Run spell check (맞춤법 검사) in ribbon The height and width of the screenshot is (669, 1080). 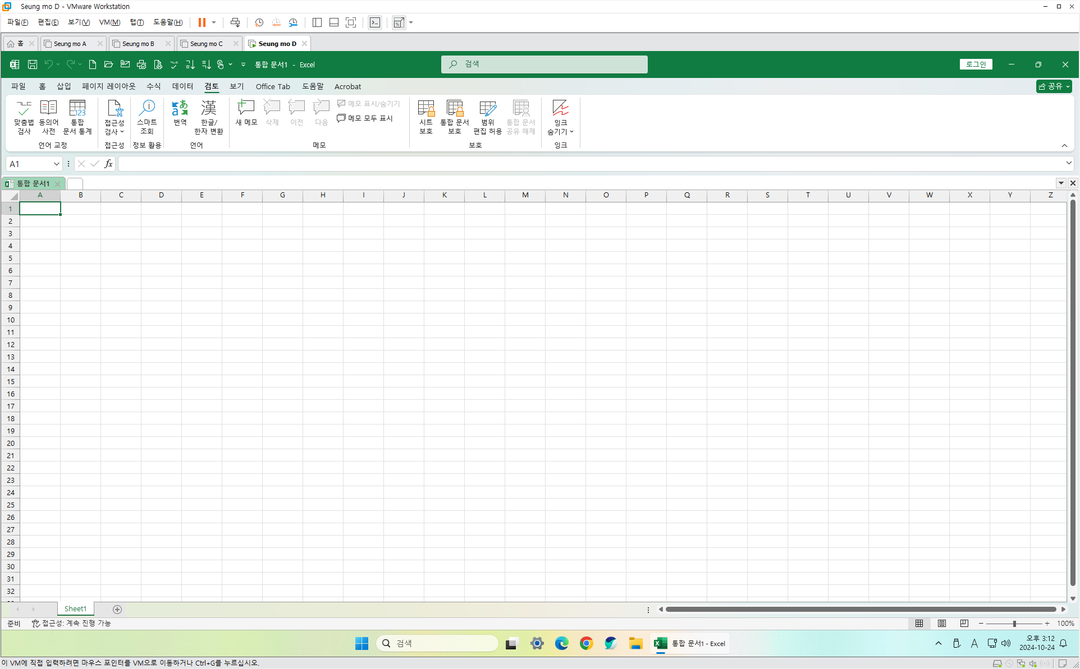point(24,117)
